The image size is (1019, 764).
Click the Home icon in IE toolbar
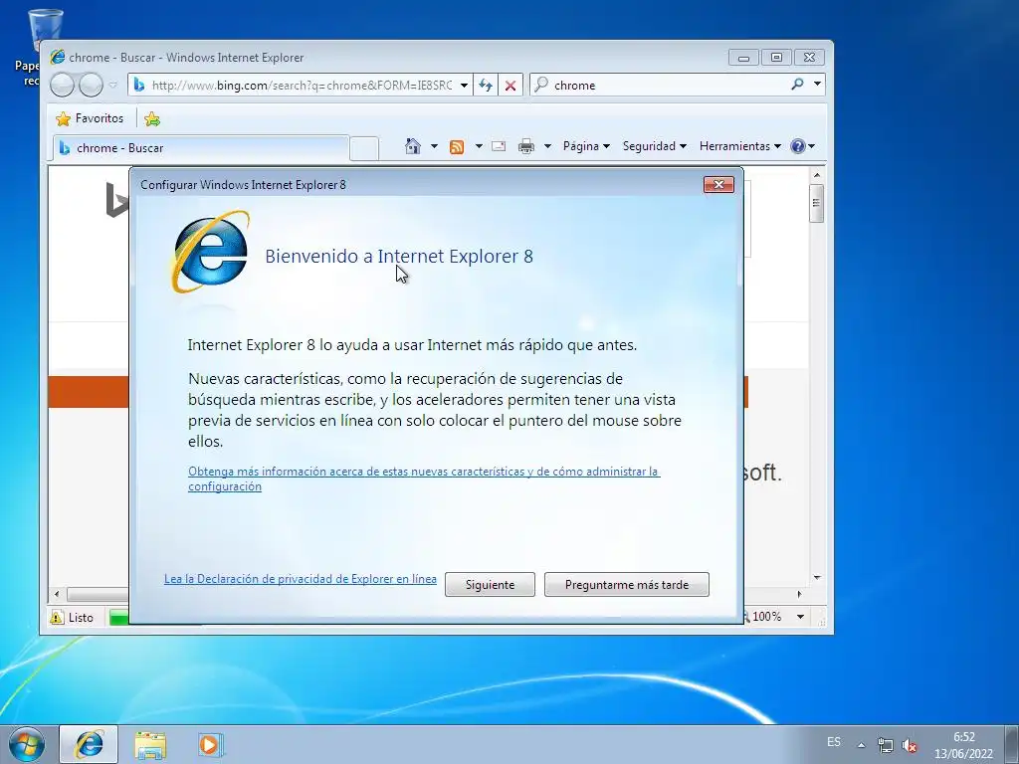coord(413,146)
